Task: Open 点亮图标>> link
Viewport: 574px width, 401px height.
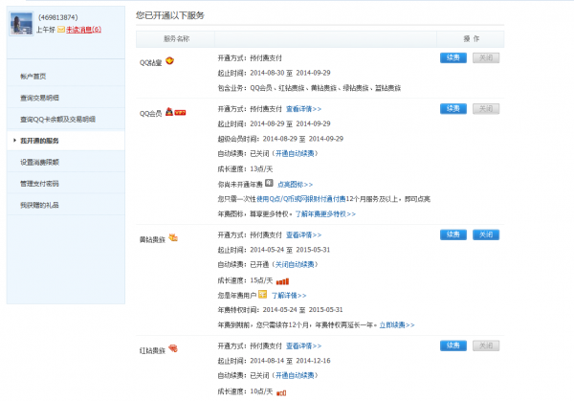Action: pyautogui.click(x=295, y=185)
